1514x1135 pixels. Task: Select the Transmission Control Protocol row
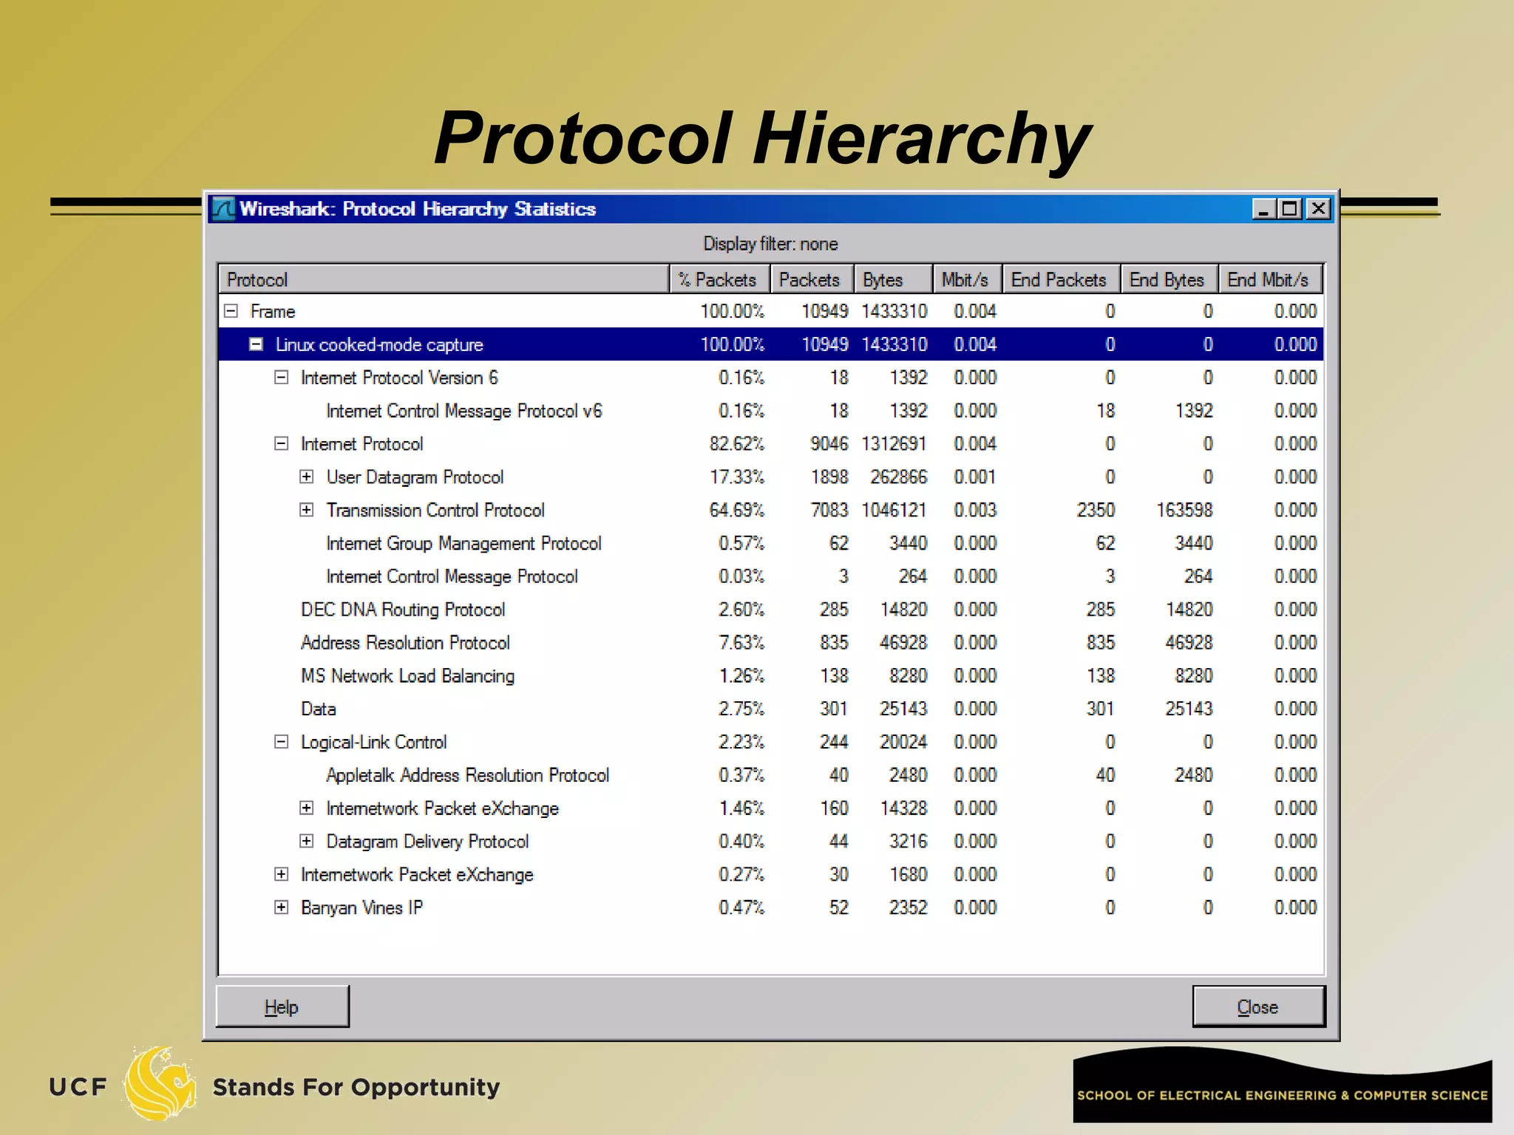(x=771, y=510)
